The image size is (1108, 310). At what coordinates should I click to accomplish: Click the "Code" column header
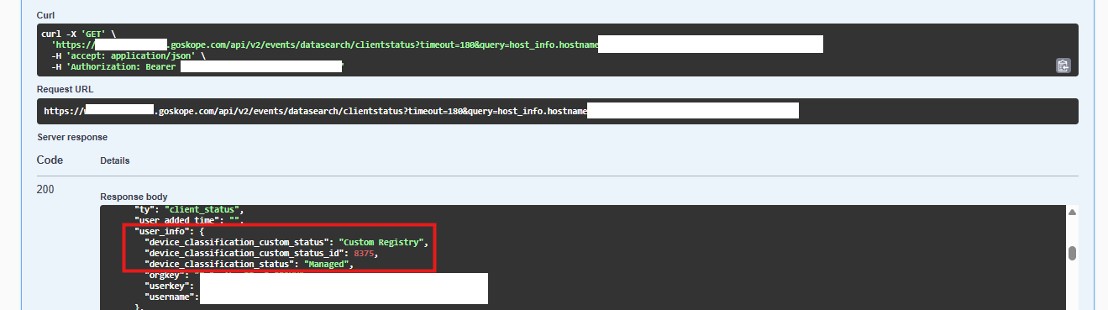pyautogui.click(x=50, y=160)
